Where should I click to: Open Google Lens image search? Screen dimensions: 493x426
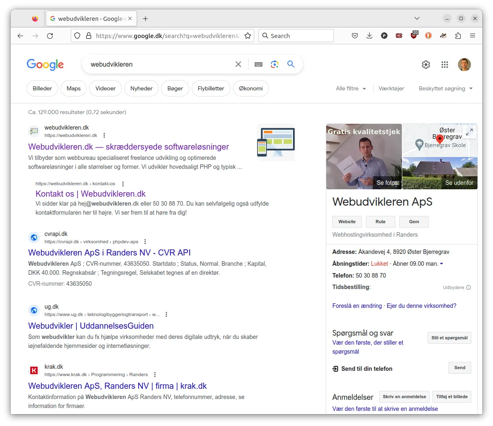click(x=274, y=64)
